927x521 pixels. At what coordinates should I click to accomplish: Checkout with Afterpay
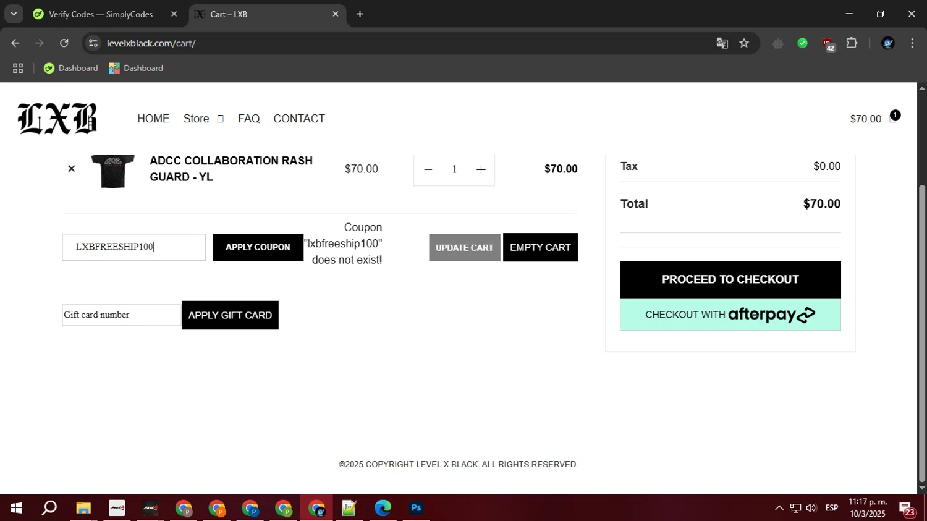[x=730, y=315]
